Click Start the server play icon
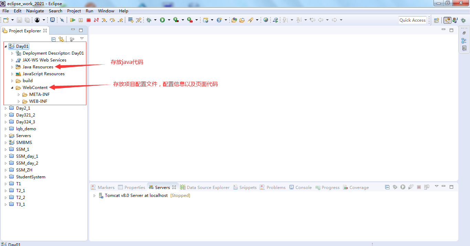The image size is (470, 246). pos(403,187)
